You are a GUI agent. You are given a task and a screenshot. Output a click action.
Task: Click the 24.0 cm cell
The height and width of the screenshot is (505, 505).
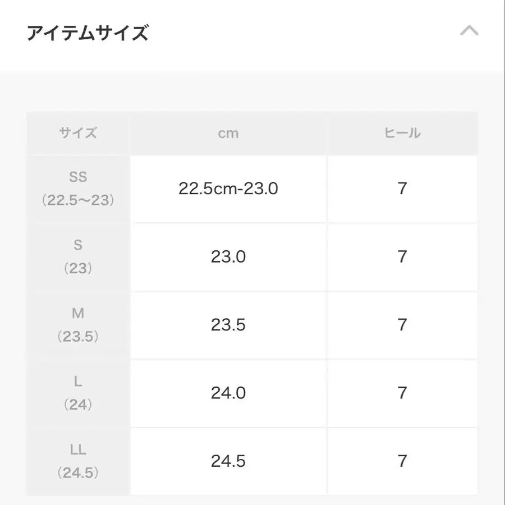228,393
